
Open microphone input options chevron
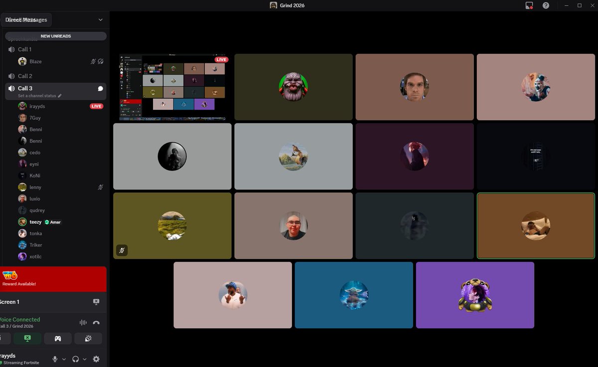(x=64, y=359)
